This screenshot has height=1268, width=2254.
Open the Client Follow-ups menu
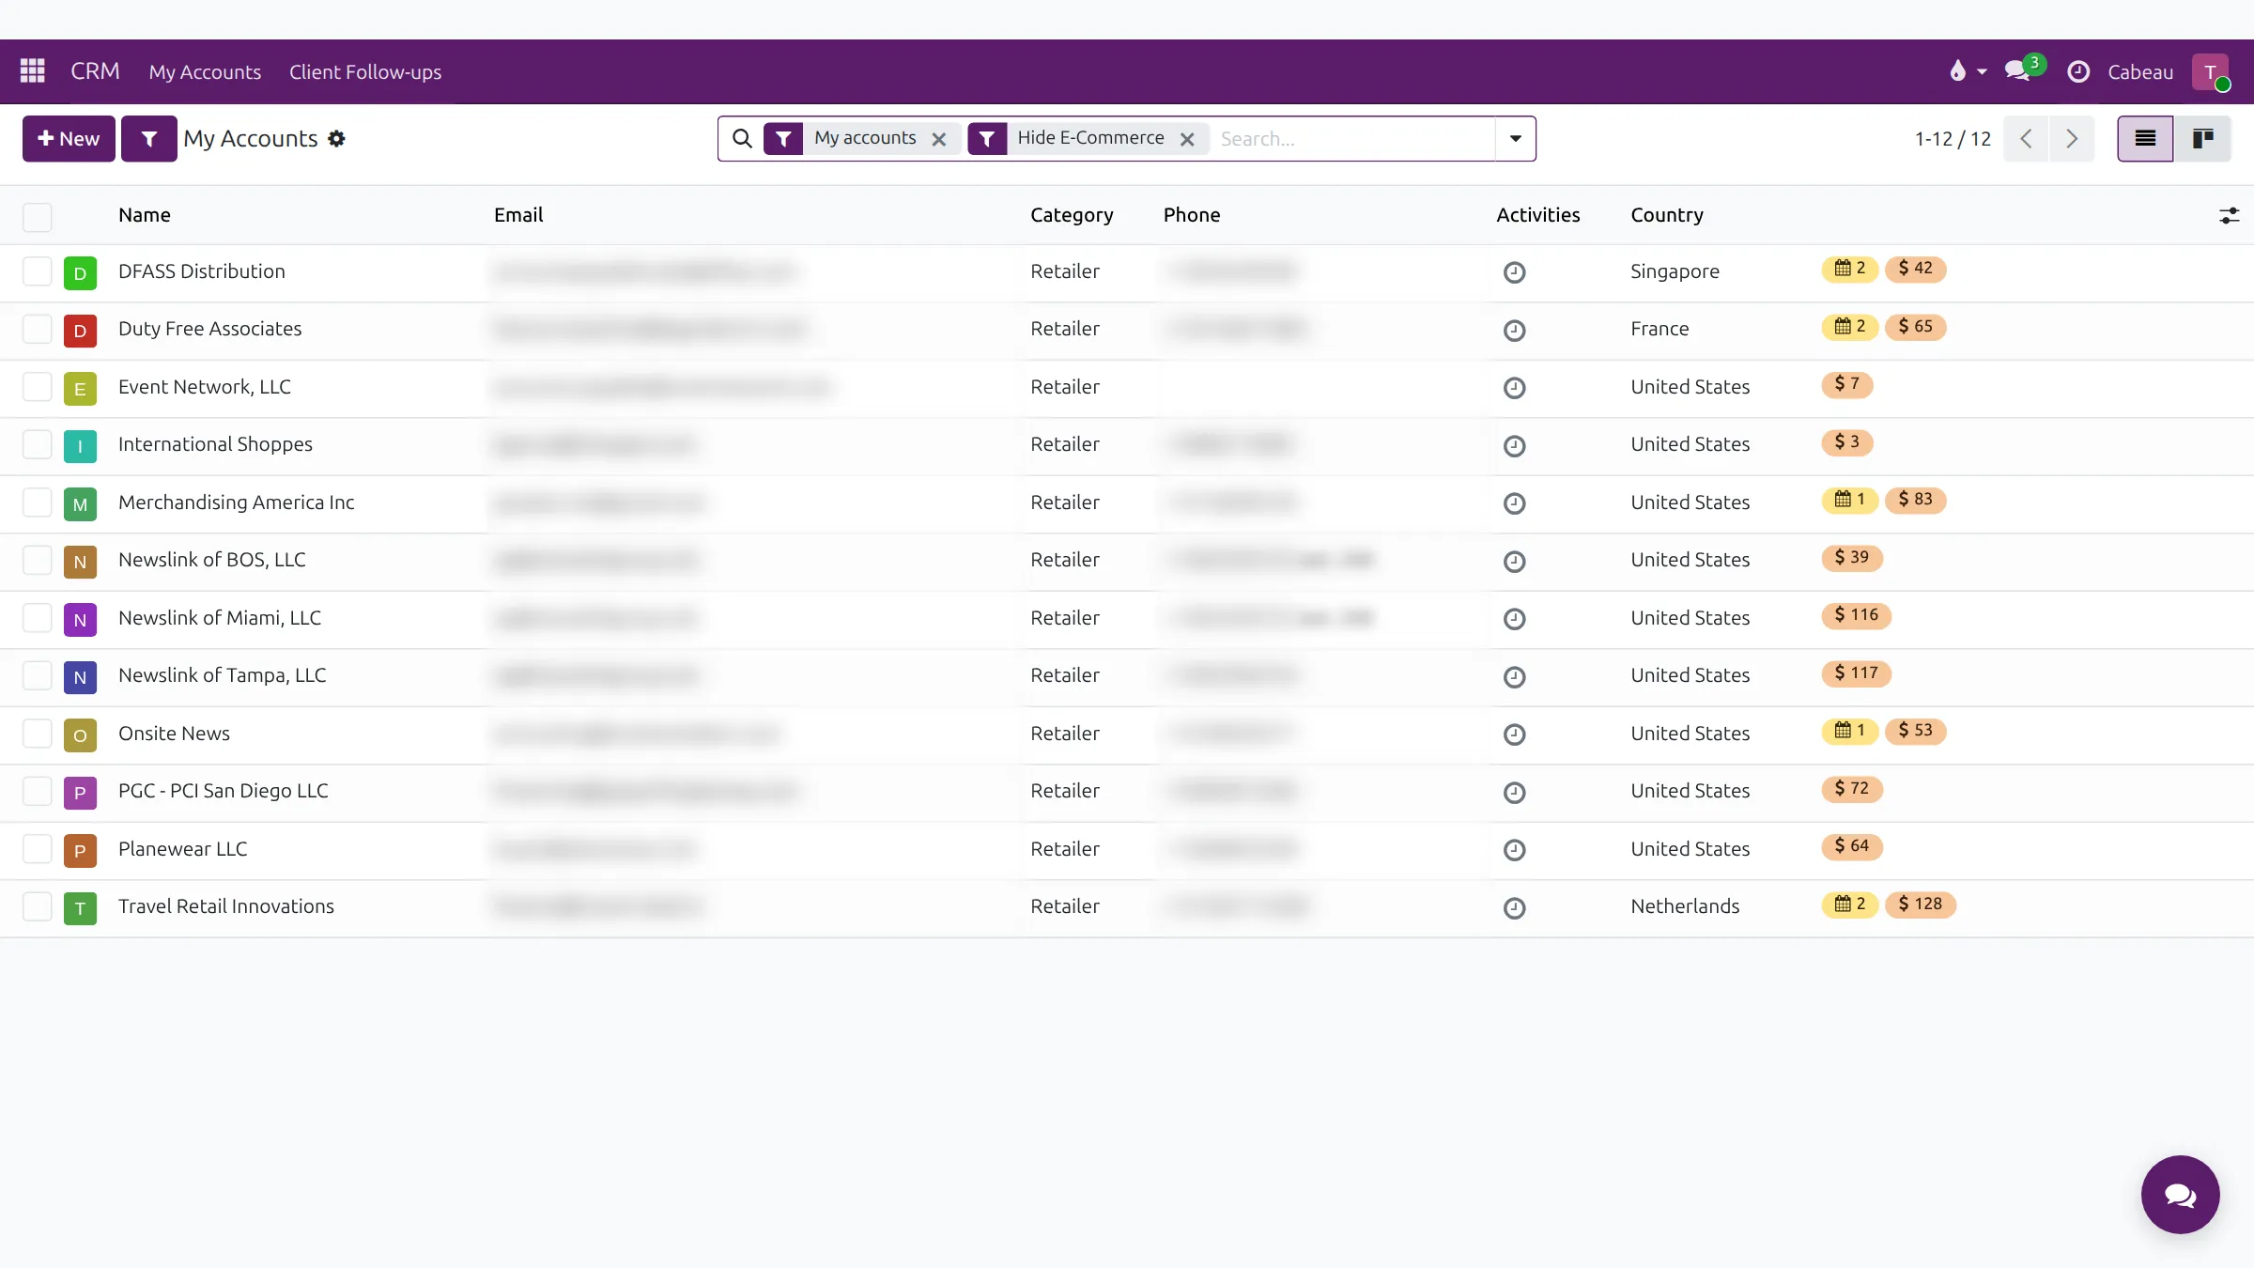click(365, 72)
